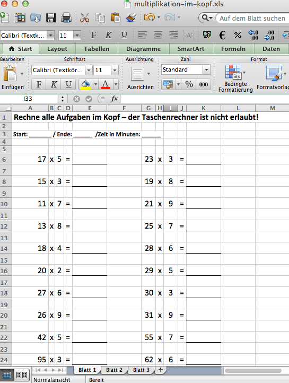Expand the Standard number format dropdown

coord(206,69)
